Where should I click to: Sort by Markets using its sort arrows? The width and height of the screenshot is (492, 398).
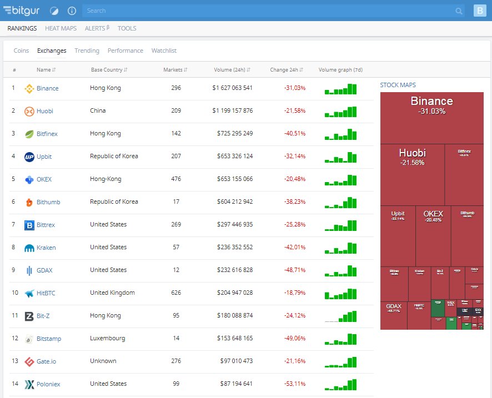[184, 69]
